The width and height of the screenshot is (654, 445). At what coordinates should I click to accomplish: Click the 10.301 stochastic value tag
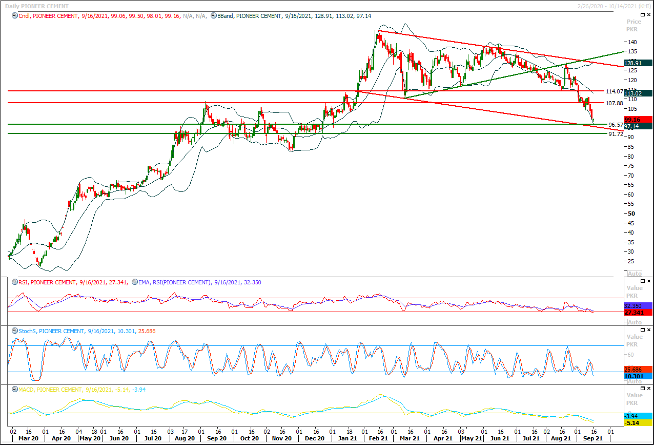click(x=639, y=376)
